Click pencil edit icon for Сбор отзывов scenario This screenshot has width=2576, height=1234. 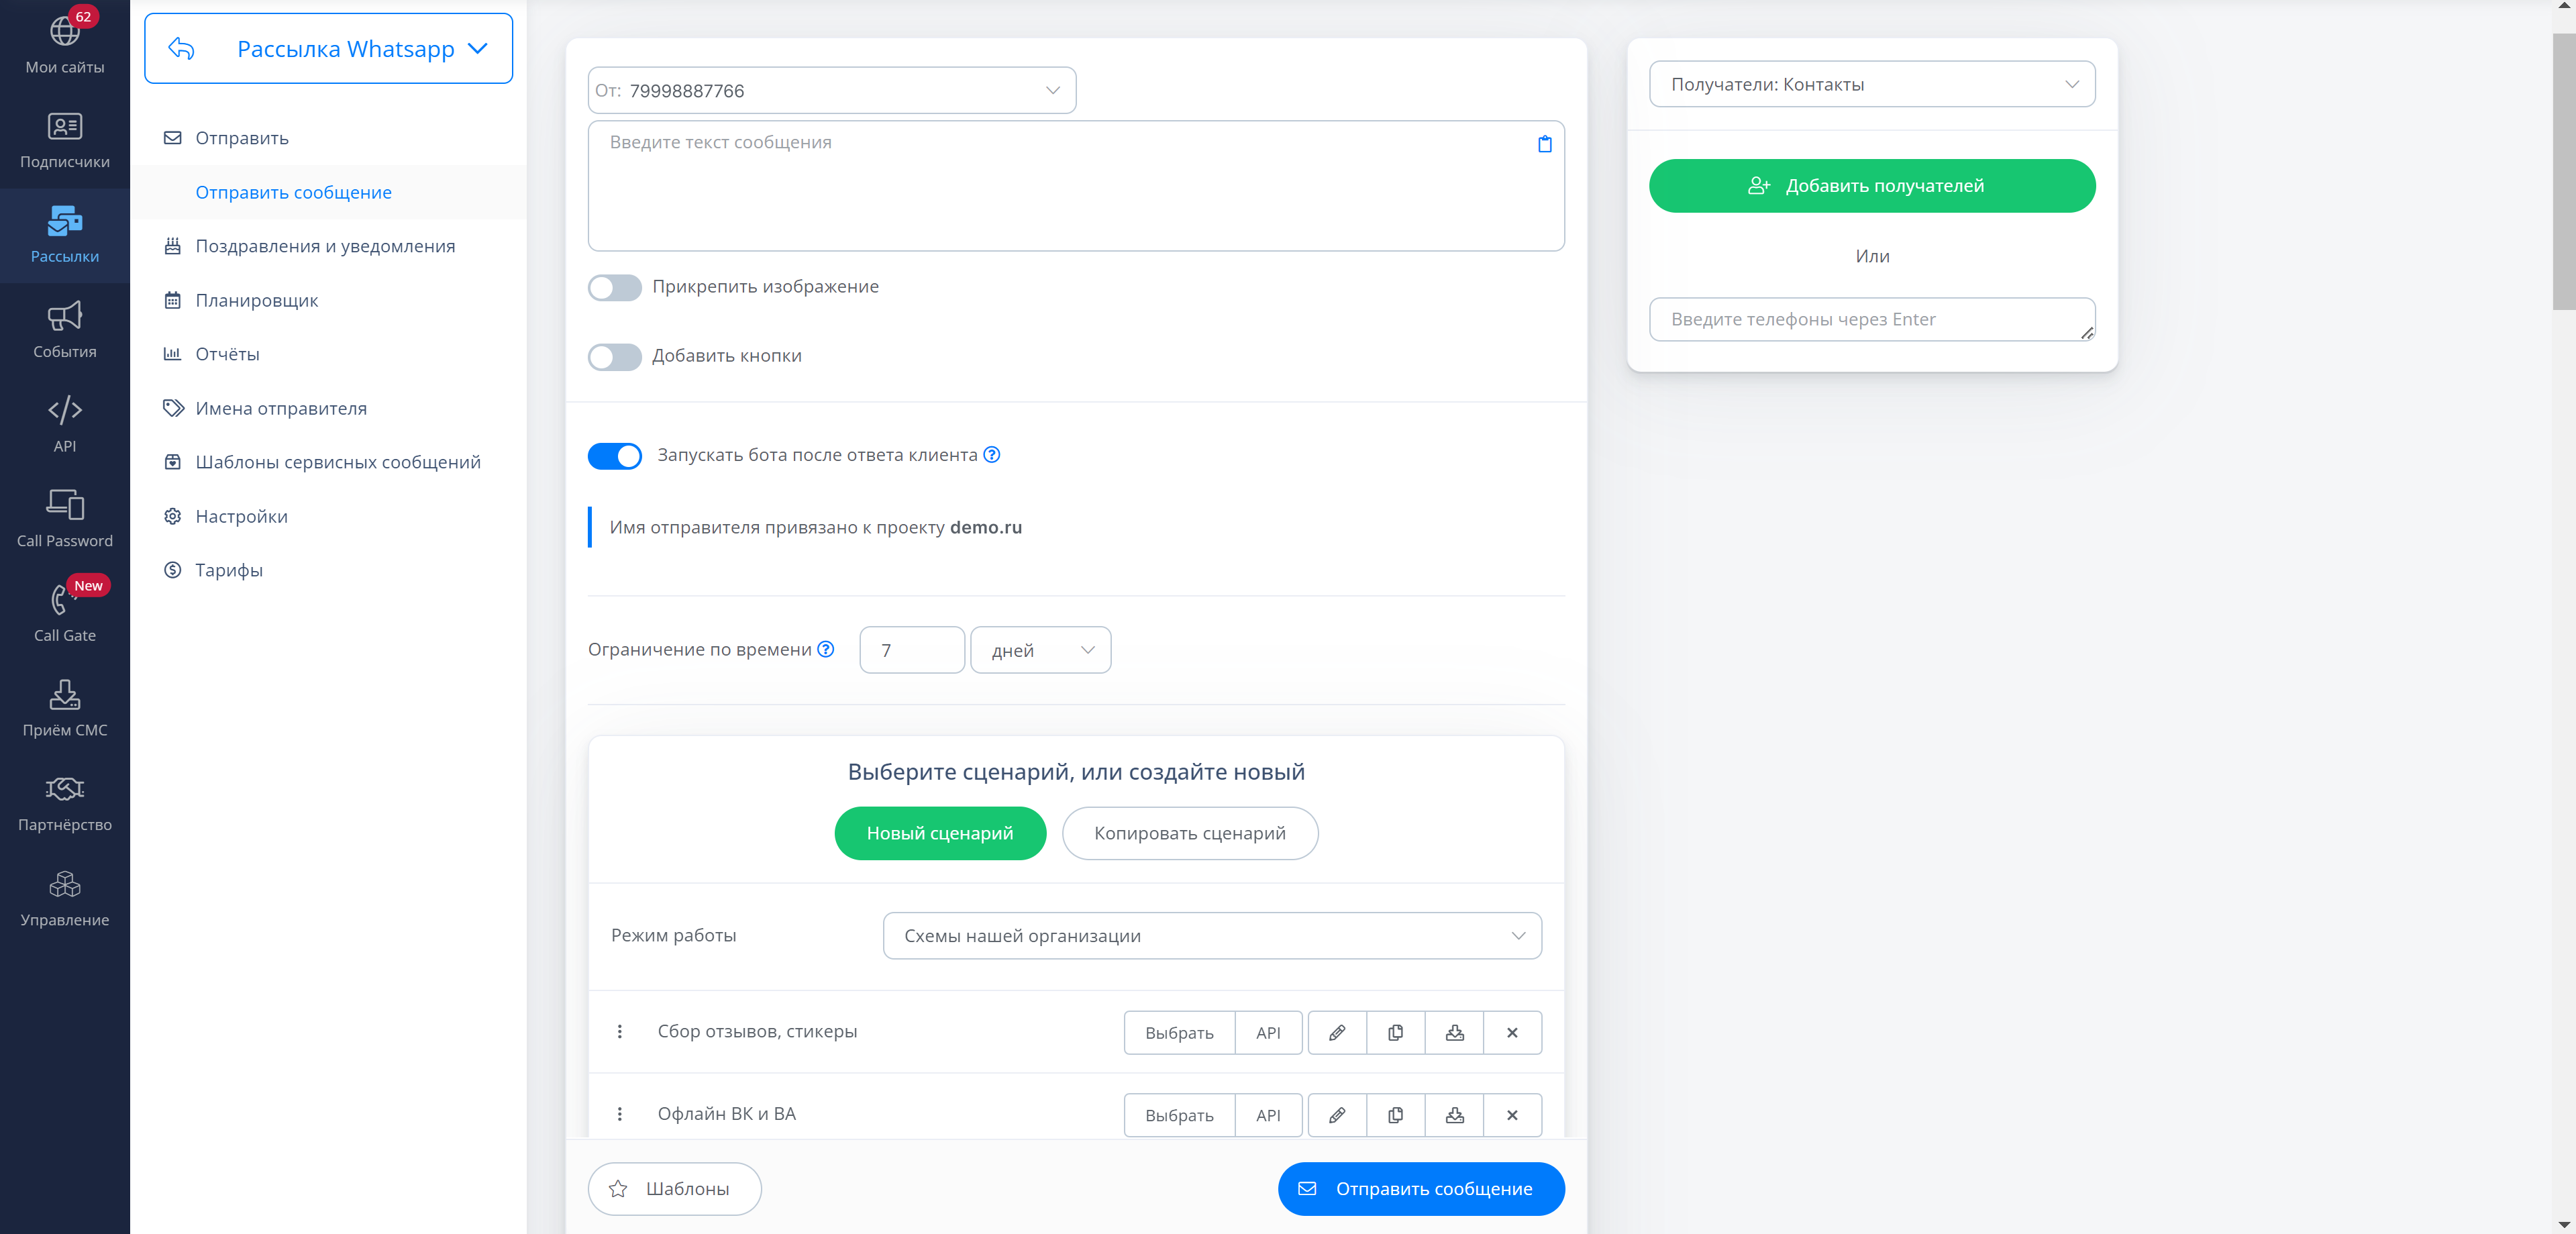1336,1032
